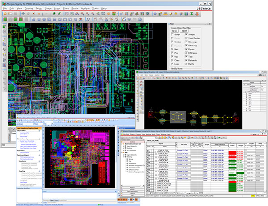This screenshot has width=268, height=206.
Task: Click the Spacing domain button in Constraint Manager
Action: click(133, 189)
